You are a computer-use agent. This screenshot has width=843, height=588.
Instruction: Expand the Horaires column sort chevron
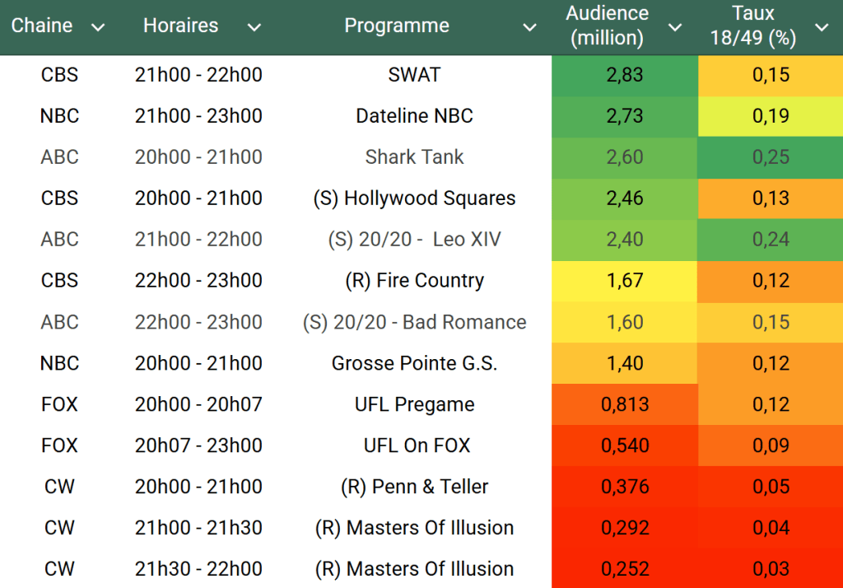pyautogui.click(x=254, y=27)
